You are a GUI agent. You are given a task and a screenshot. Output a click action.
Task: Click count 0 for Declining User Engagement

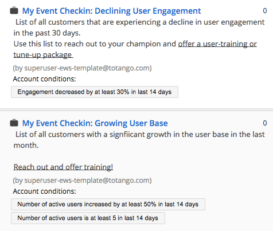tap(264, 11)
